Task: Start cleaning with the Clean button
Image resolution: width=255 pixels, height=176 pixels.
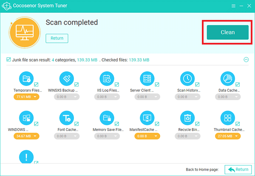Action: point(228,32)
